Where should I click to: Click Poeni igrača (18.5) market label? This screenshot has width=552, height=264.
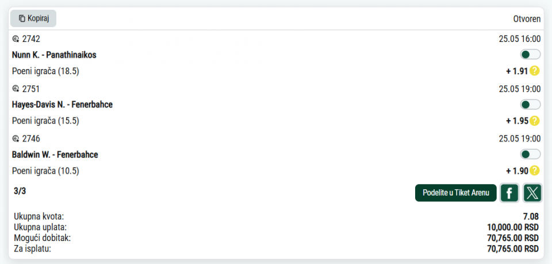pos(46,71)
